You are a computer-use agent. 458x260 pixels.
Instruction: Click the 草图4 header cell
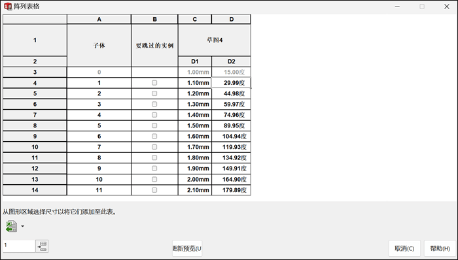[x=215, y=41]
